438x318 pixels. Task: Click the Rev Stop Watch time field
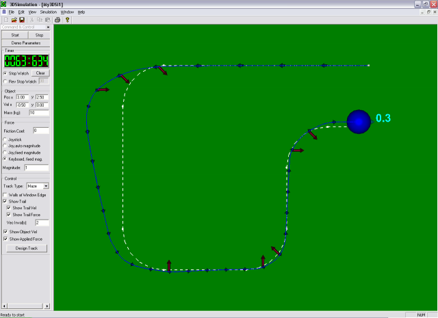tap(43, 81)
